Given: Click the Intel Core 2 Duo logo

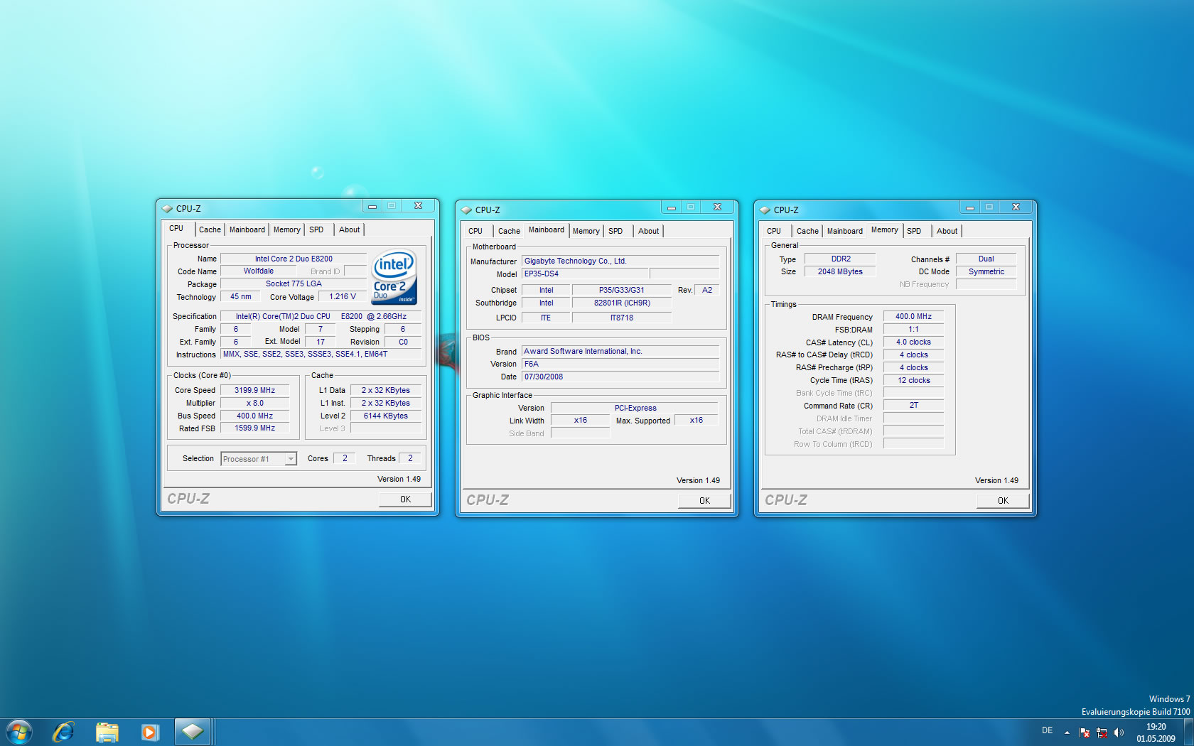Looking at the screenshot, I should [394, 277].
